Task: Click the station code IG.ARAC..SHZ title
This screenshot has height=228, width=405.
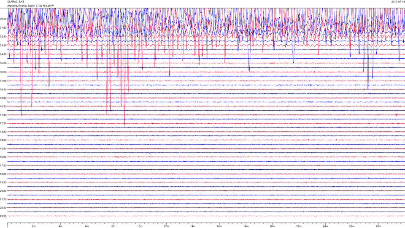Action: (x=16, y=2)
